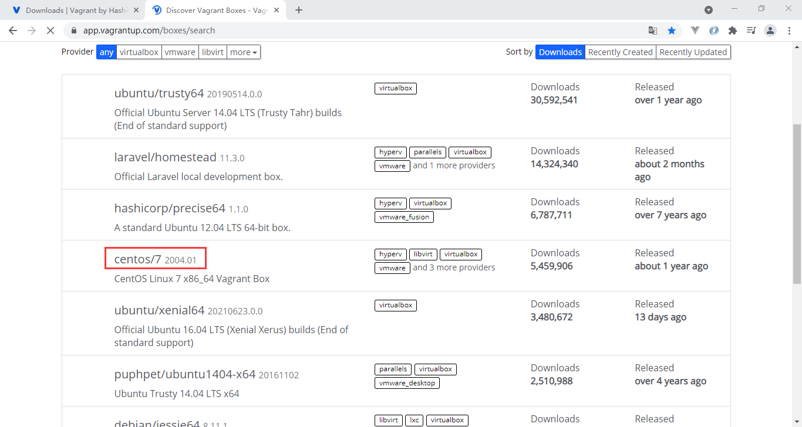Click the blue circular extension icon
The width and height of the screenshot is (802, 427).
(x=714, y=30)
